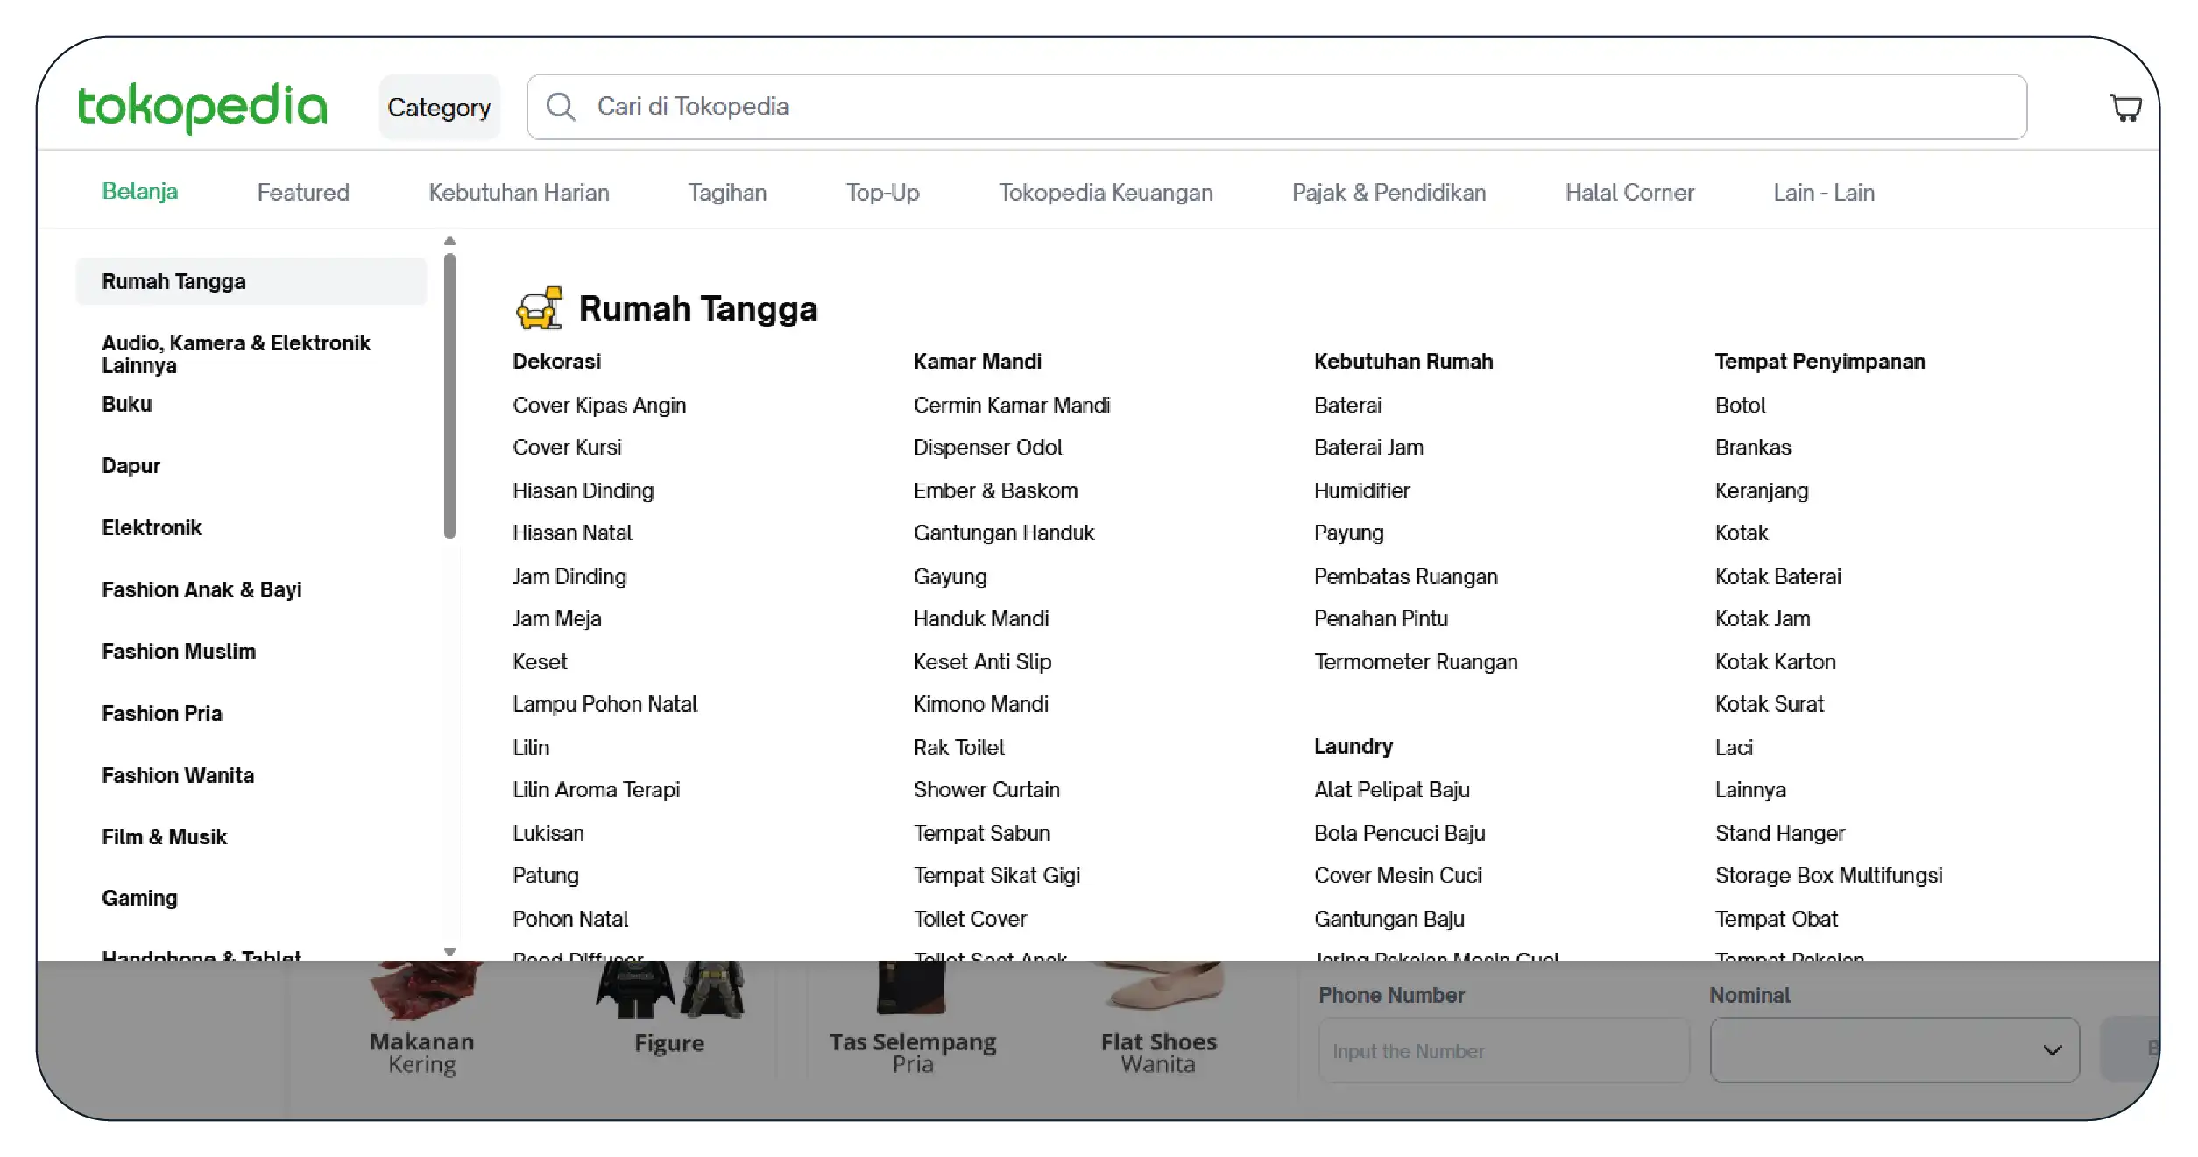Image resolution: width=2198 pixels, height=1157 pixels.
Task: Click the Humidifier link
Action: pyautogui.click(x=1361, y=490)
